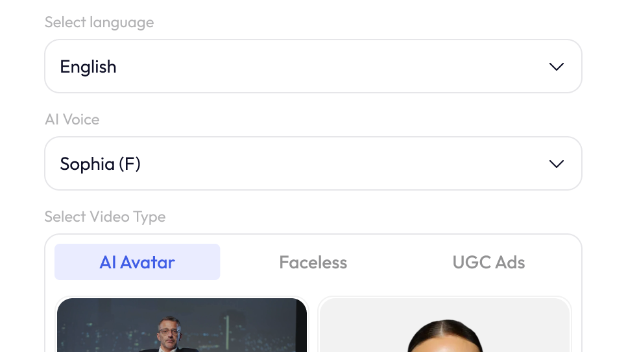
Task: Click the 'AI Voice' label
Action: [x=72, y=120]
